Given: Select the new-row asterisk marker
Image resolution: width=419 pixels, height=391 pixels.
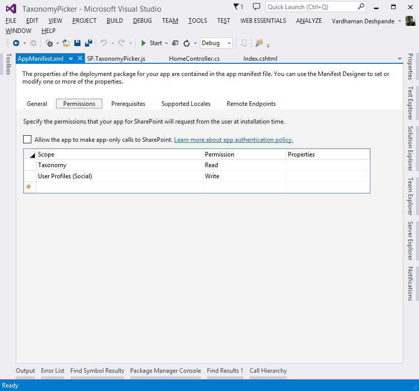Looking at the screenshot, I should pos(29,187).
